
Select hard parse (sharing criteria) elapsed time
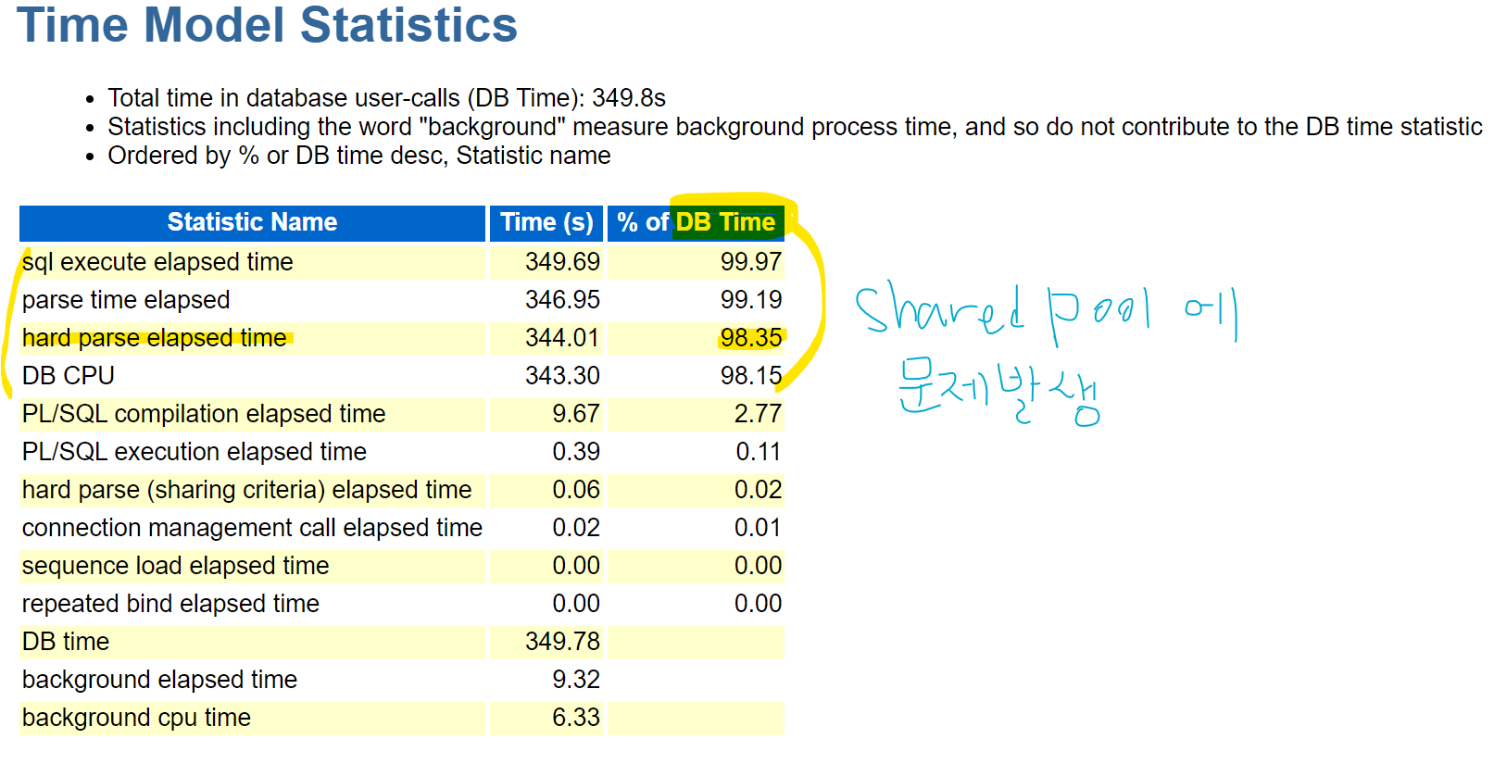pos(247,490)
